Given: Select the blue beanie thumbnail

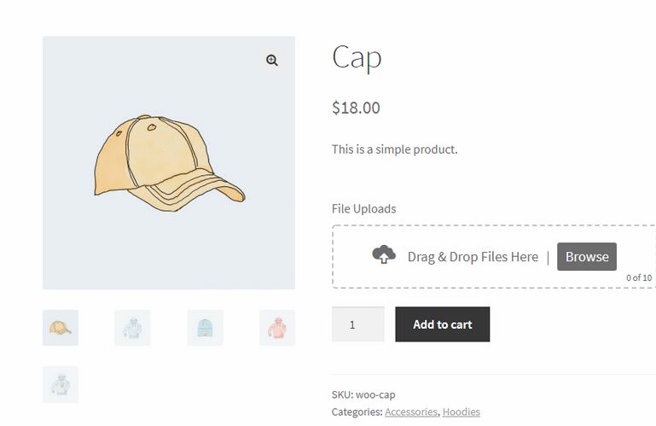Looking at the screenshot, I should point(205,328).
